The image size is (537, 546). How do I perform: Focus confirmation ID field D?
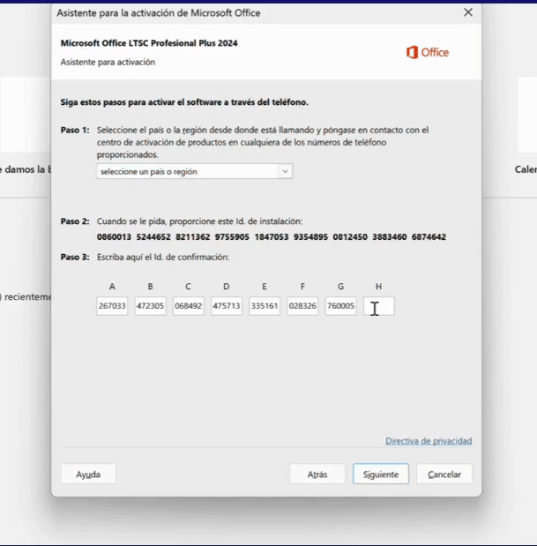point(227,306)
